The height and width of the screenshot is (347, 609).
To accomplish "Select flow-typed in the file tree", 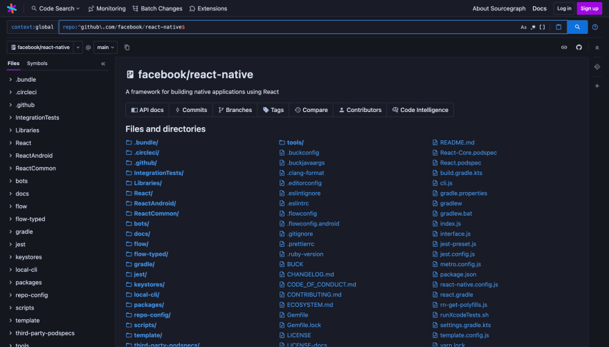I will pos(30,219).
